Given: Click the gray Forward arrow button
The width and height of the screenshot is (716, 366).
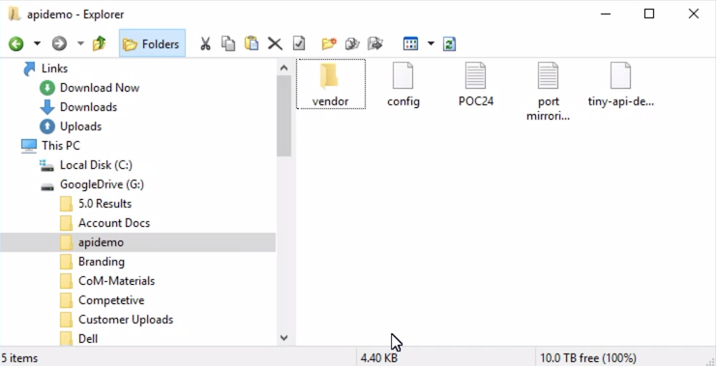Looking at the screenshot, I should click(x=59, y=43).
